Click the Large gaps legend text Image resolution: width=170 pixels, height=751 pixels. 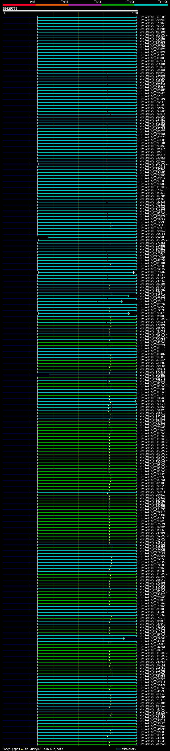pos(33,749)
